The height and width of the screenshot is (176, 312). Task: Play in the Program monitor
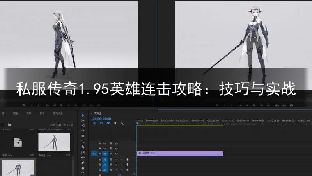coord(254,105)
